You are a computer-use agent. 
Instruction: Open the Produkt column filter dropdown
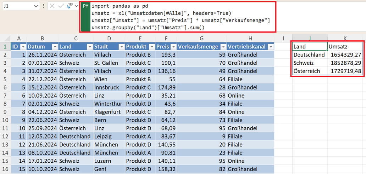(151, 47)
